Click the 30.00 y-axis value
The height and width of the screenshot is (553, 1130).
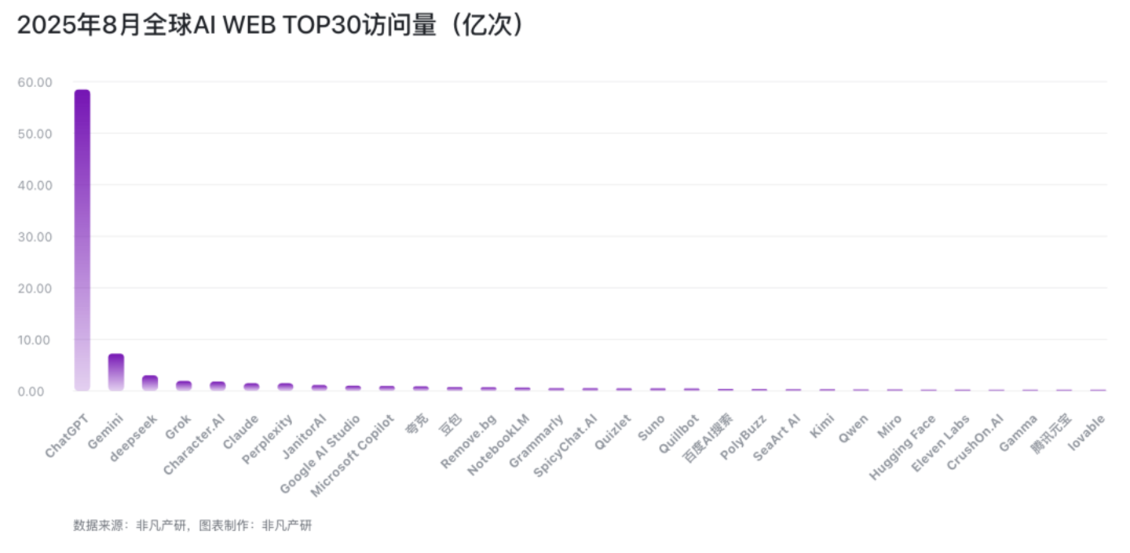pos(35,236)
